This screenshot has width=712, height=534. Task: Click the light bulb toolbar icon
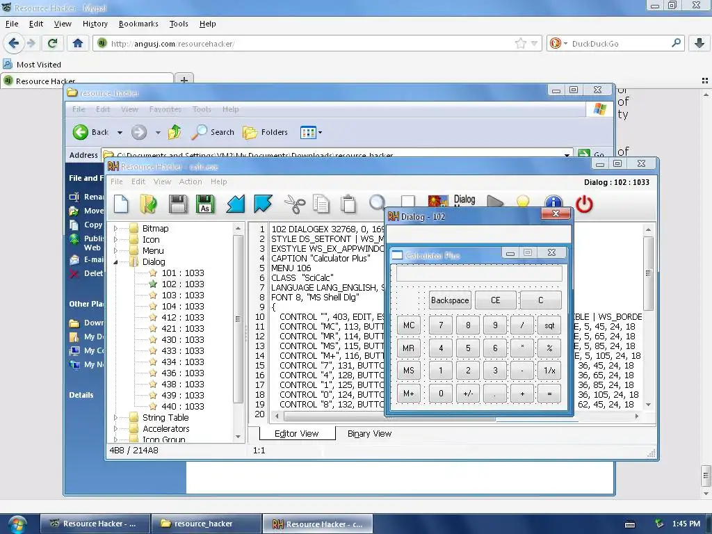(x=523, y=201)
